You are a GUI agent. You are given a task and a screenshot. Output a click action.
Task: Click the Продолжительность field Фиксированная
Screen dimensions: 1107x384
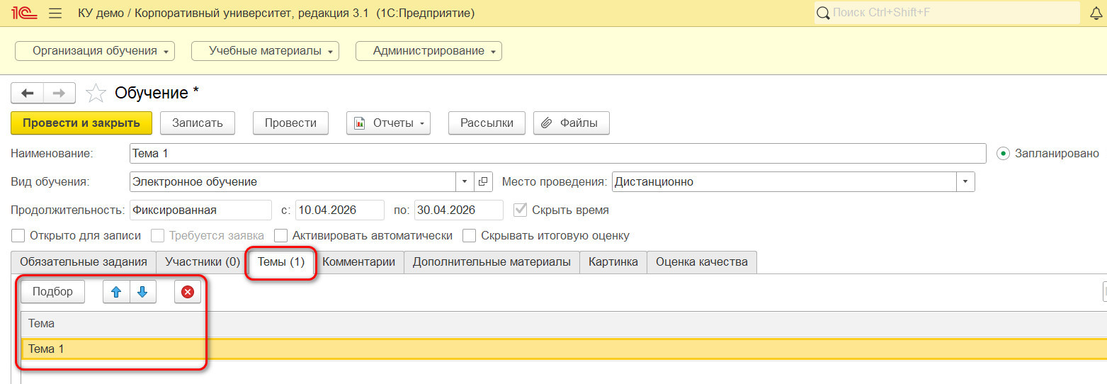click(x=201, y=210)
